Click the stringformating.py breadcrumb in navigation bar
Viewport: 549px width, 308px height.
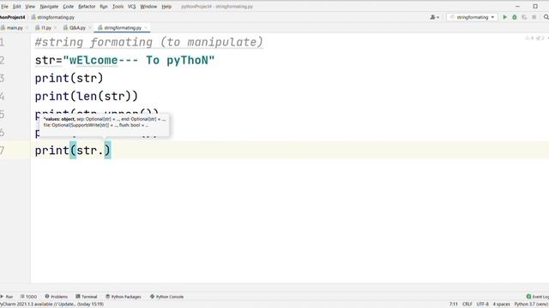coord(53,17)
